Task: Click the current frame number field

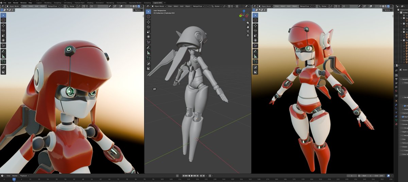Action: [352, 176]
